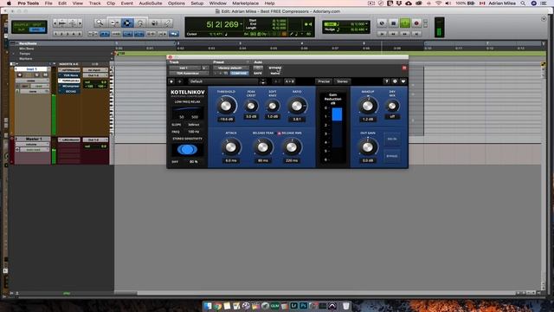Click the TDR Nova insert

pos(69,75)
